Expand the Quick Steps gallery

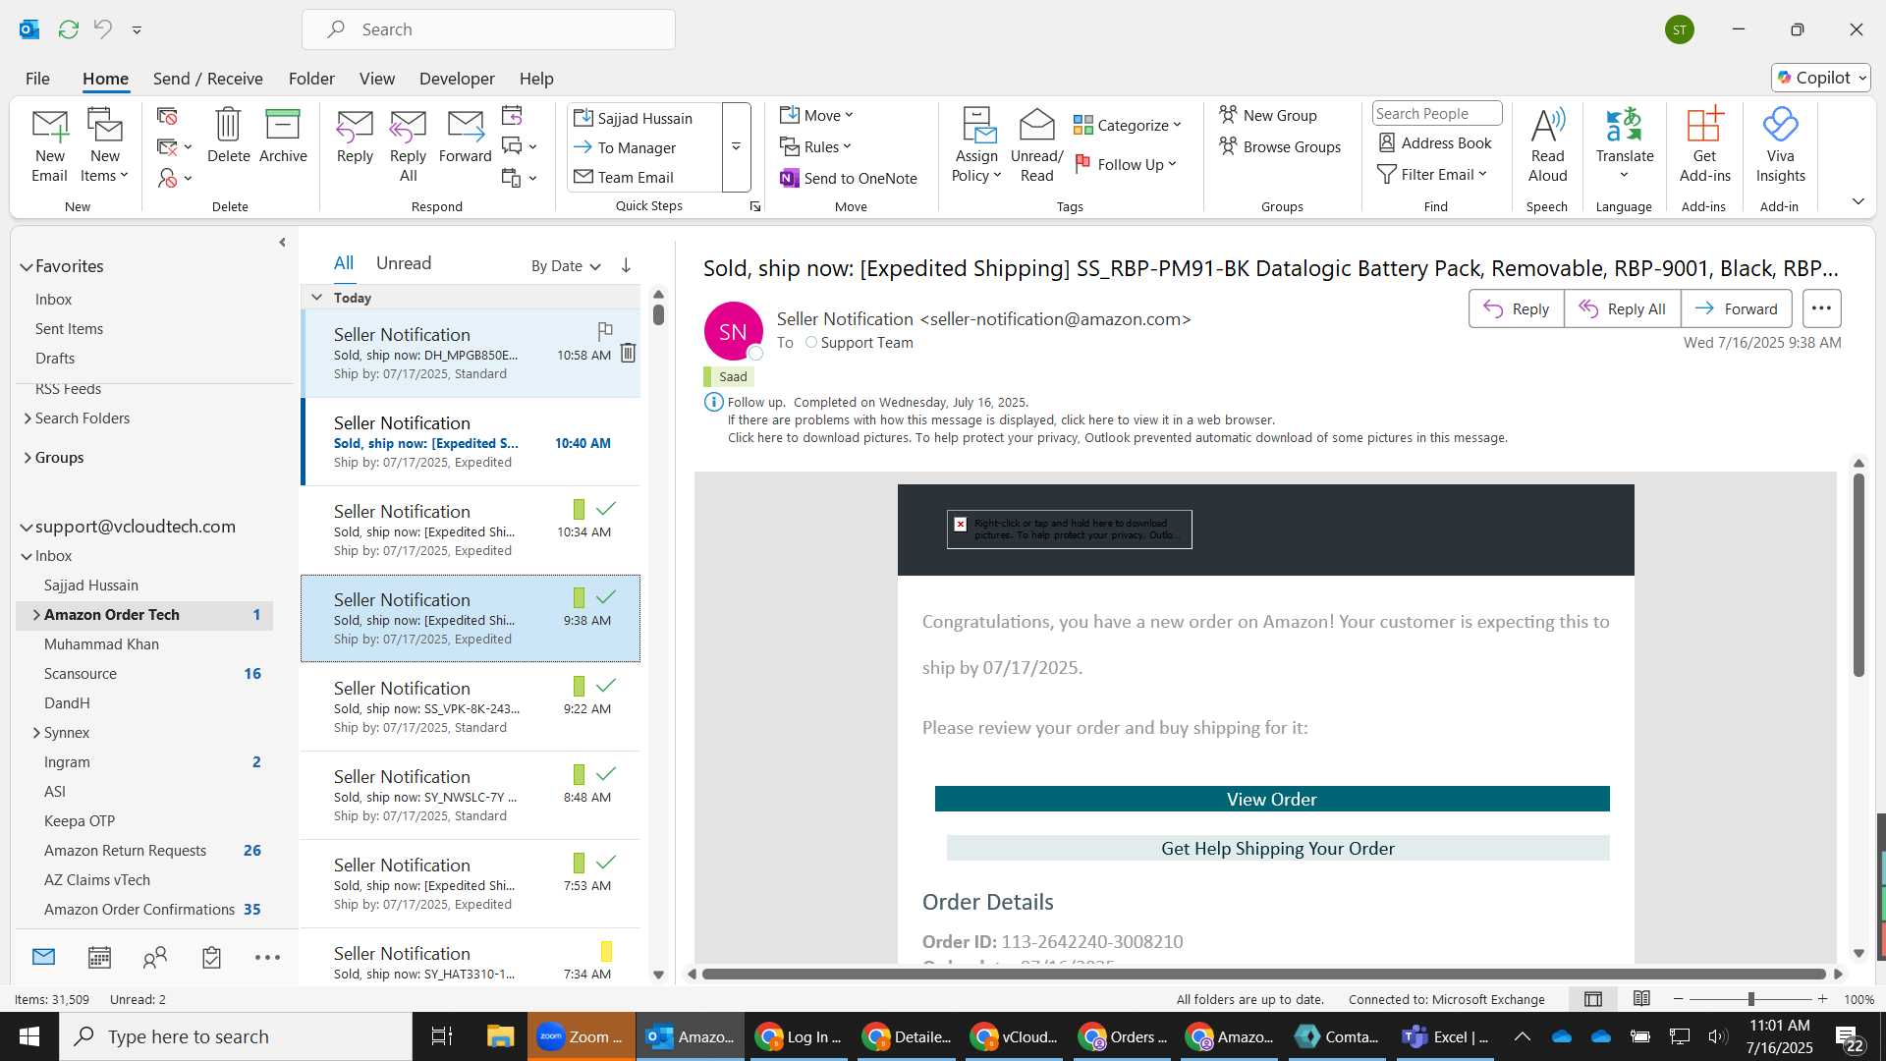point(736,146)
